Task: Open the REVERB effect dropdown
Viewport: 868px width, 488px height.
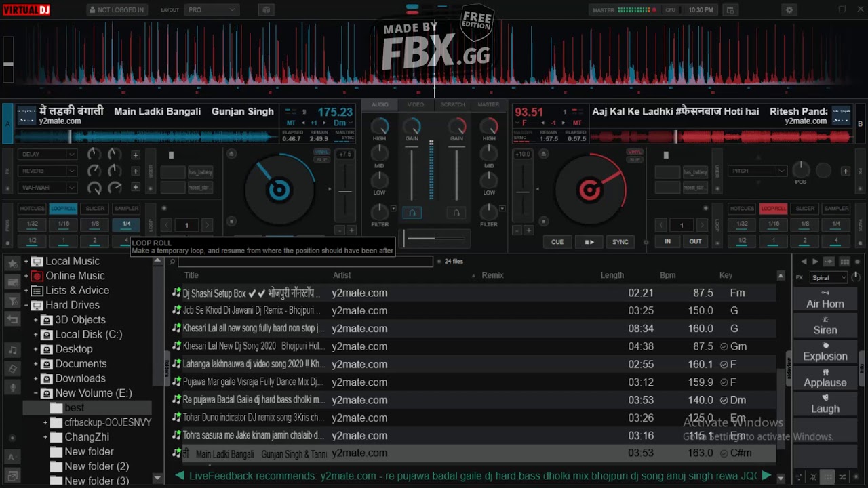Action: click(47, 171)
